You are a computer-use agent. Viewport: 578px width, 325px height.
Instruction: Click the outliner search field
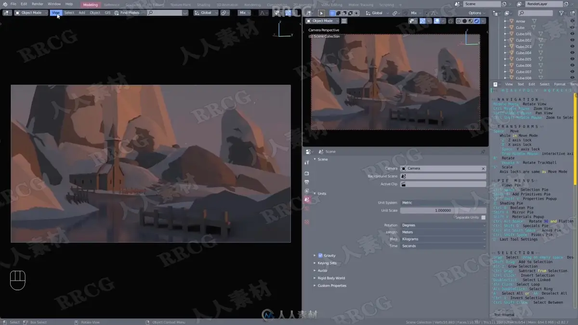click(535, 13)
